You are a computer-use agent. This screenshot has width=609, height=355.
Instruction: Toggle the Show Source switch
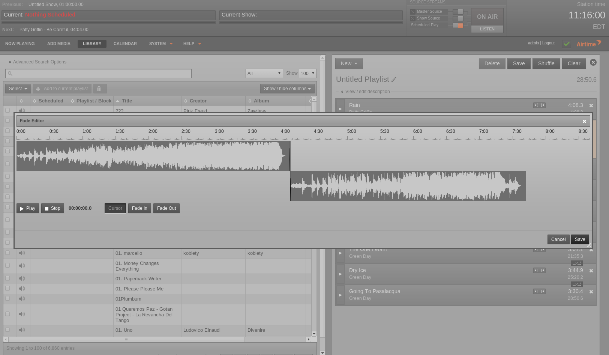[458, 18]
